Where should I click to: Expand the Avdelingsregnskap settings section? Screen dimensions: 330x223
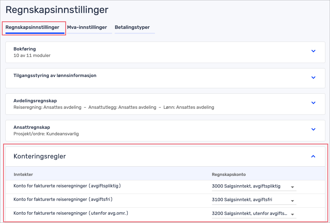tap(313, 103)
